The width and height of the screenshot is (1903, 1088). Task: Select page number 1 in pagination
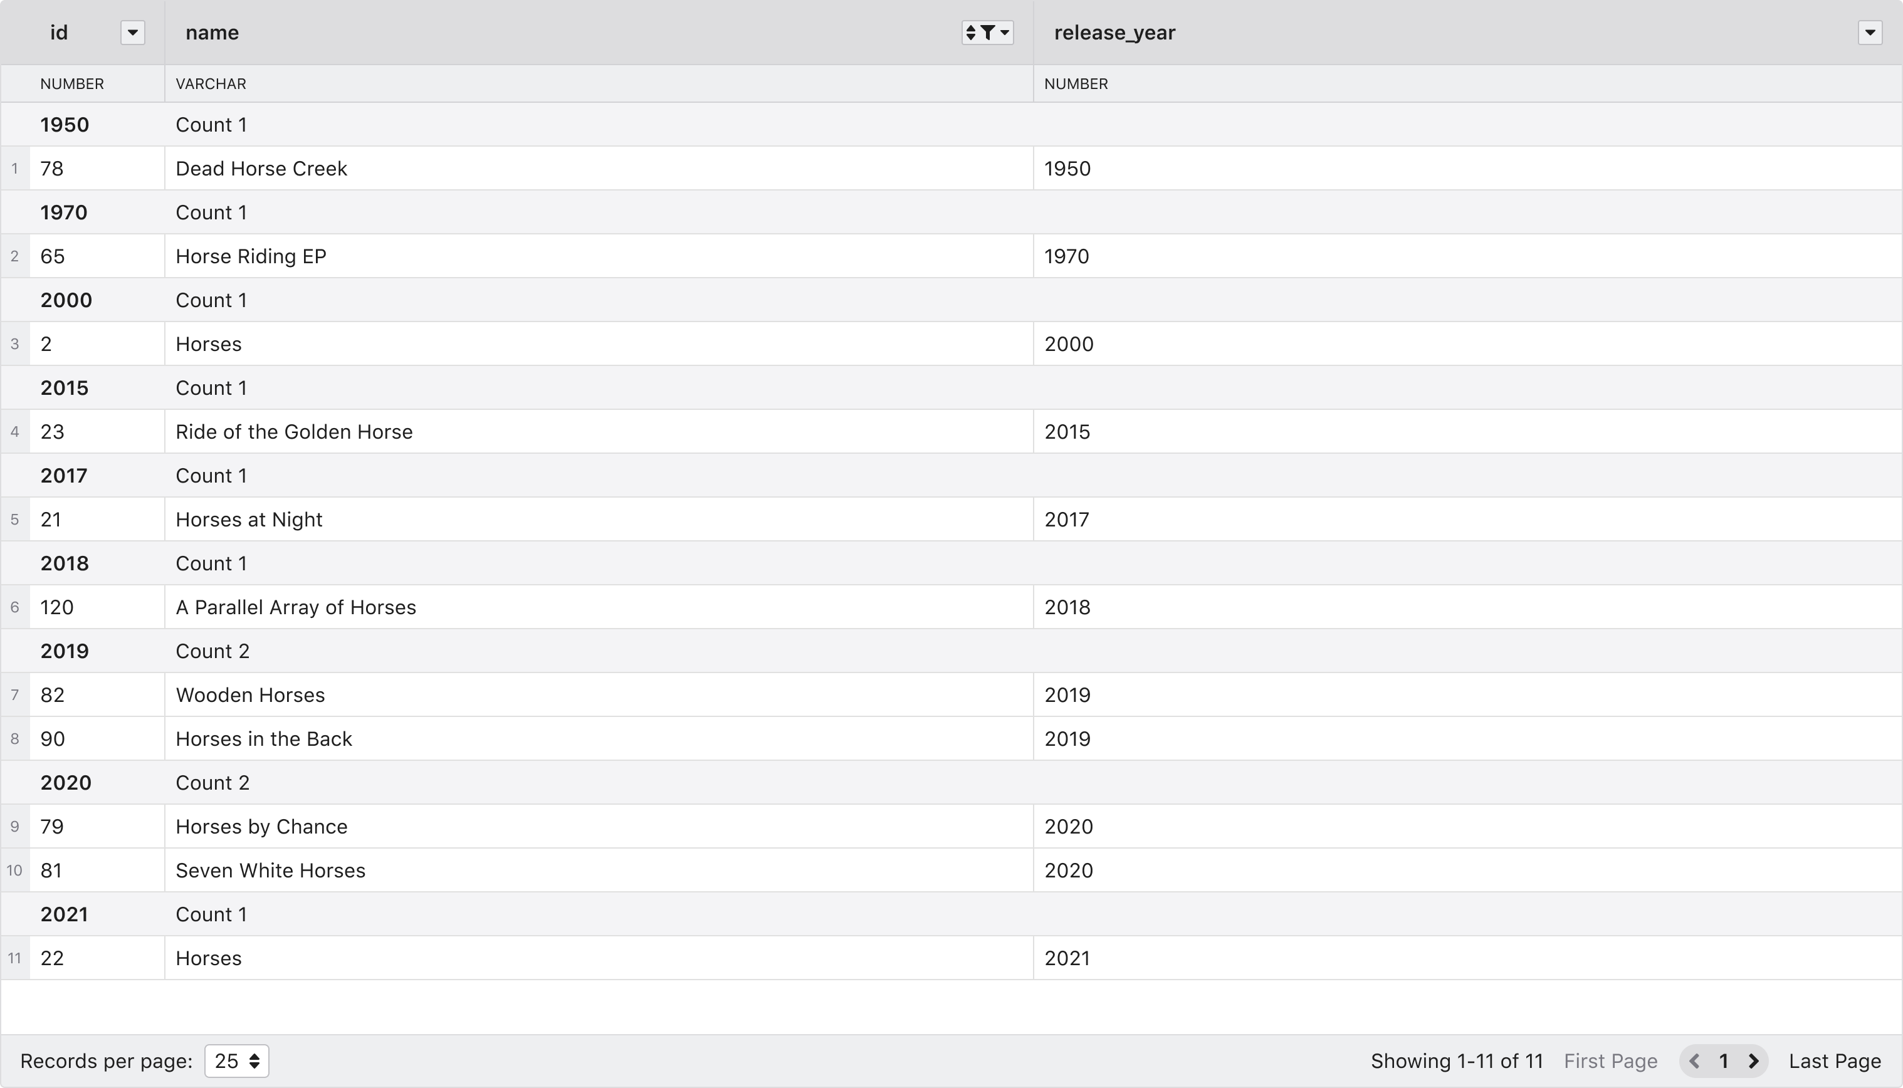(1724, 1061)
